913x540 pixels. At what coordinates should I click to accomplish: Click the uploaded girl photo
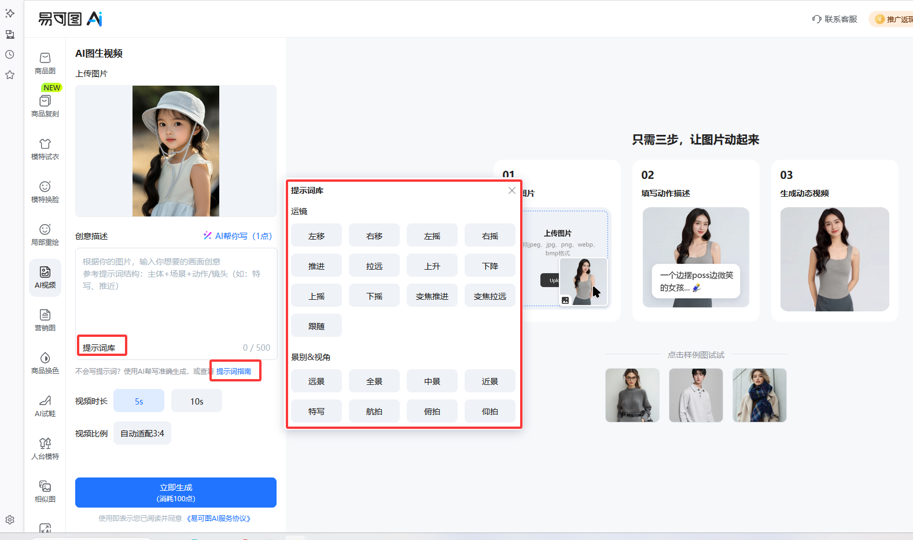tap(176, 151)
